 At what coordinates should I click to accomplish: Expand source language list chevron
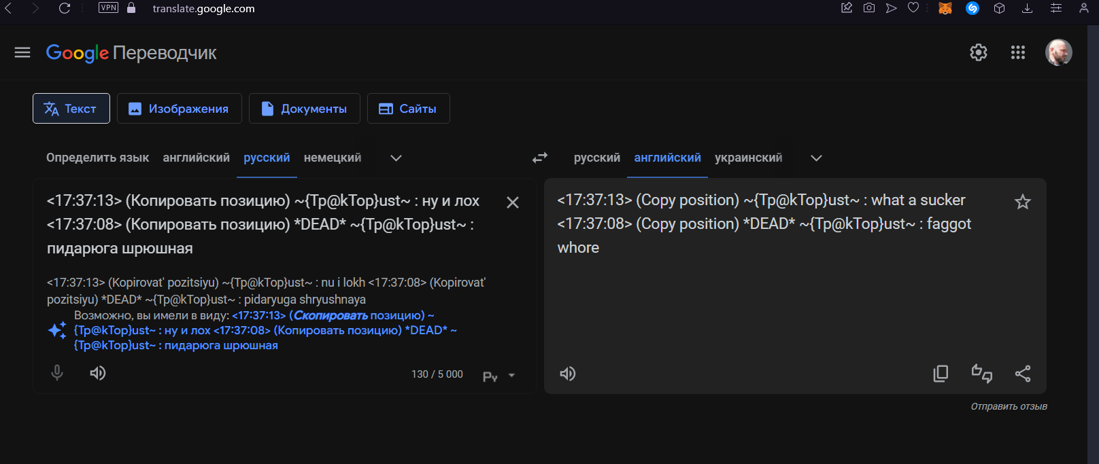point(396,158)
